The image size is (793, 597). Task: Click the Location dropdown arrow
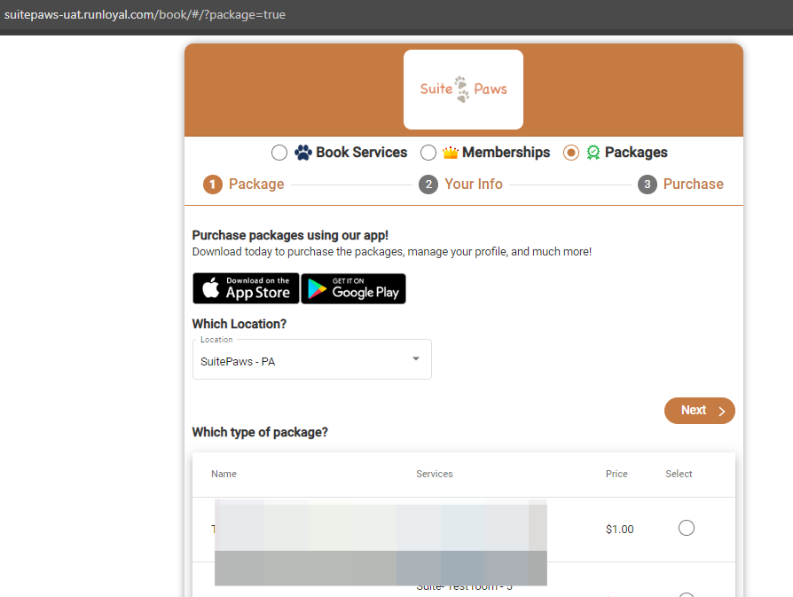pyautogui.click(x=416, y=358)
